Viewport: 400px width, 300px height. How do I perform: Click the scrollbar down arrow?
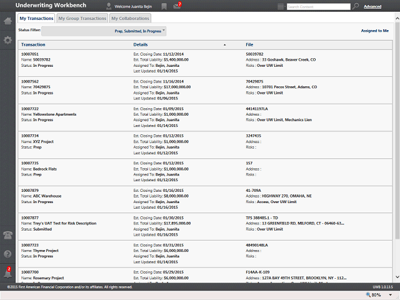(397, 277)
